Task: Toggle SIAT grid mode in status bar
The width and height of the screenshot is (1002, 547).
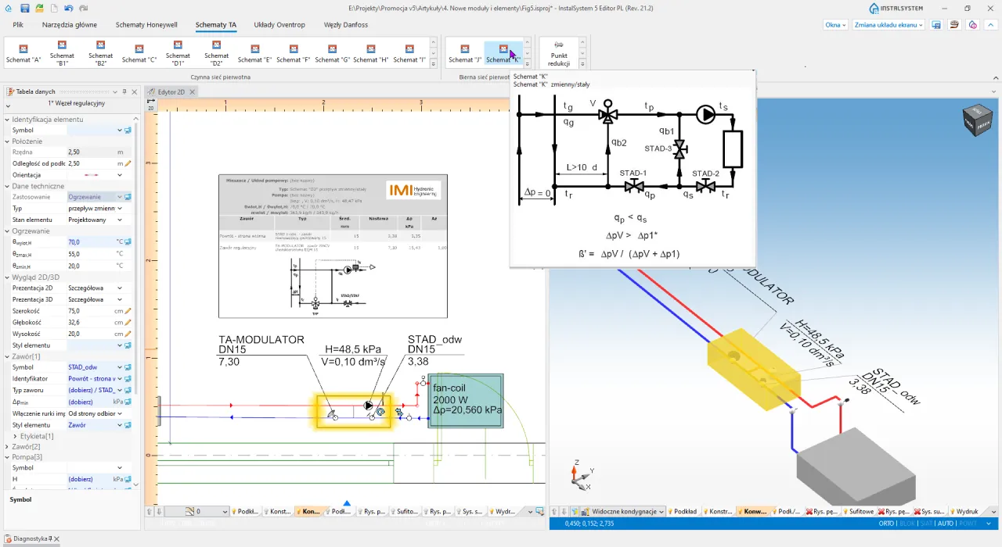Action: tap(927, 524)
